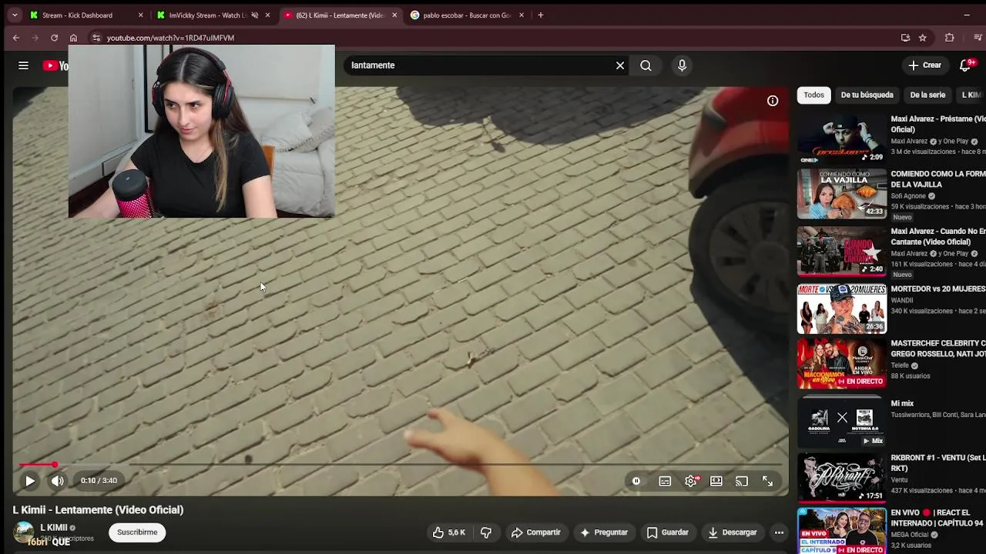Open the cast to TV icon

[x=742, y=481]
